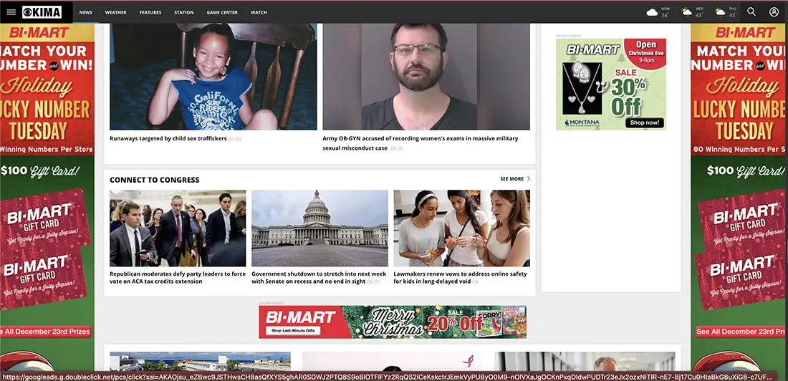
Task: Open the STATION menu
Action: pos(184,13)
